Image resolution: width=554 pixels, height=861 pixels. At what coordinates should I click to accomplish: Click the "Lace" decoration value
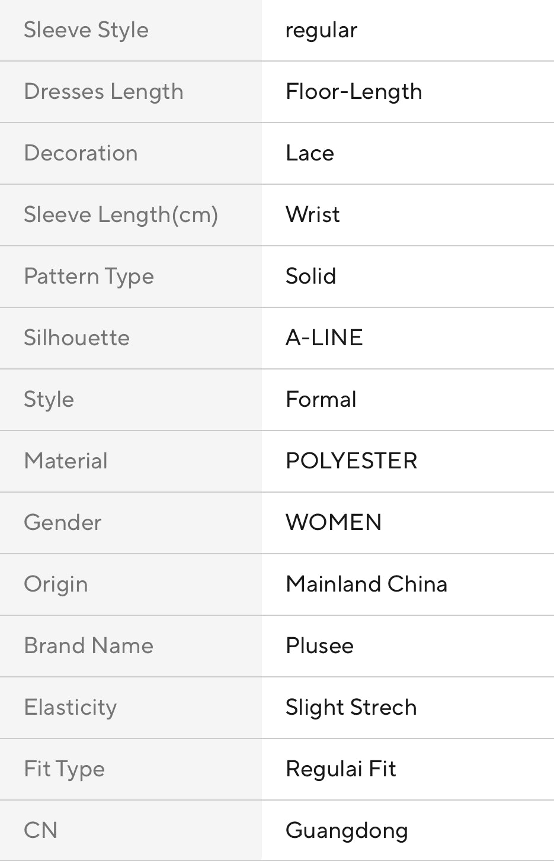[310, 153]
